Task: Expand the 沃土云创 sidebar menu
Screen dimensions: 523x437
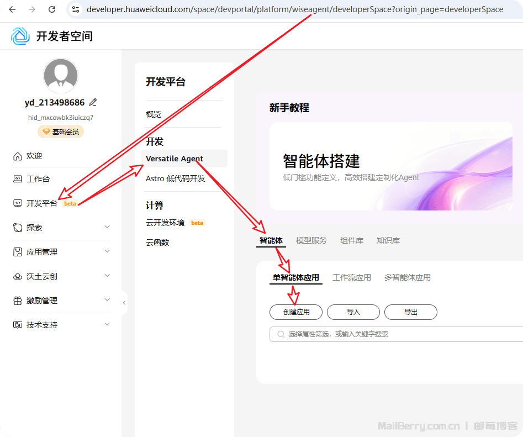Action: click(107, 276)
